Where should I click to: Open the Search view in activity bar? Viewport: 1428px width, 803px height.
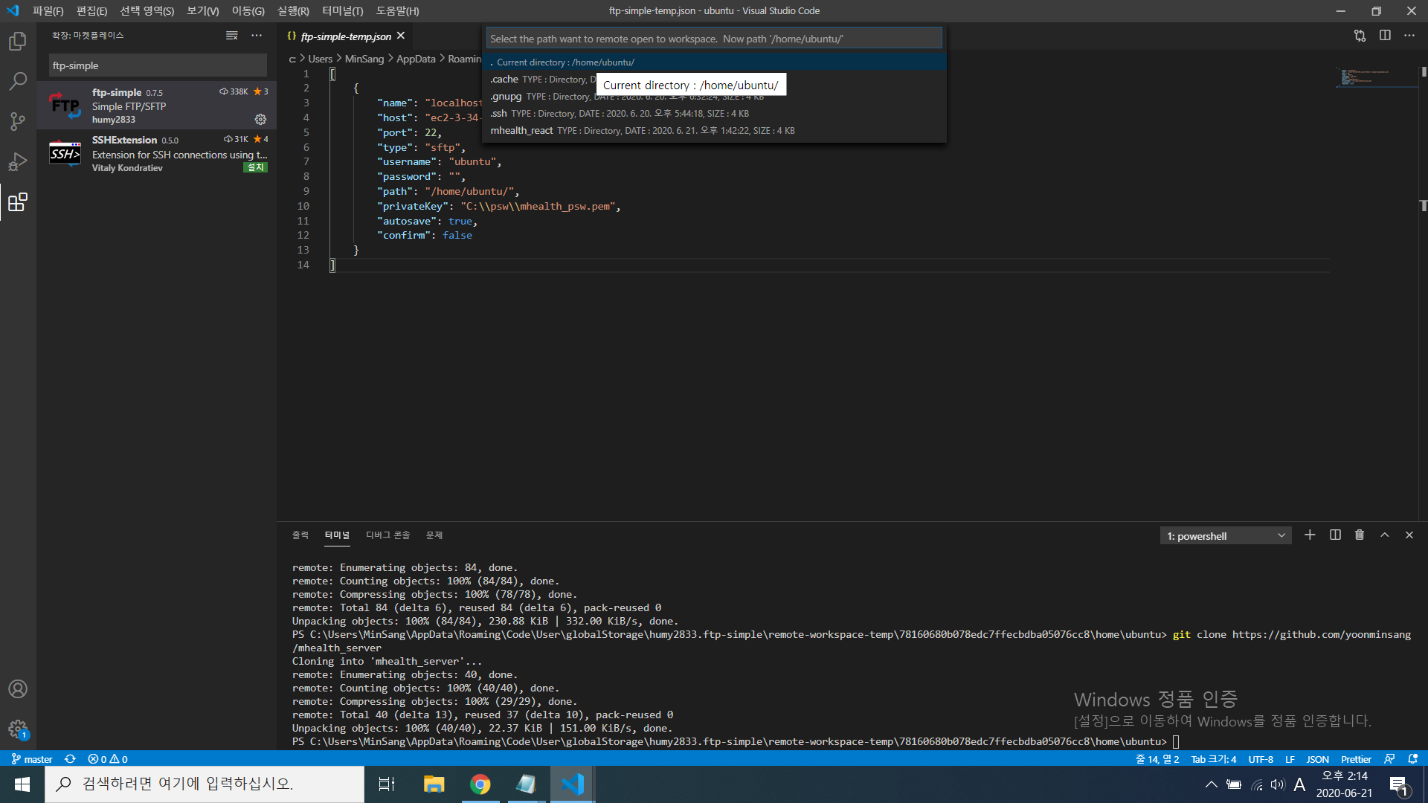click(x=18, y=81)
